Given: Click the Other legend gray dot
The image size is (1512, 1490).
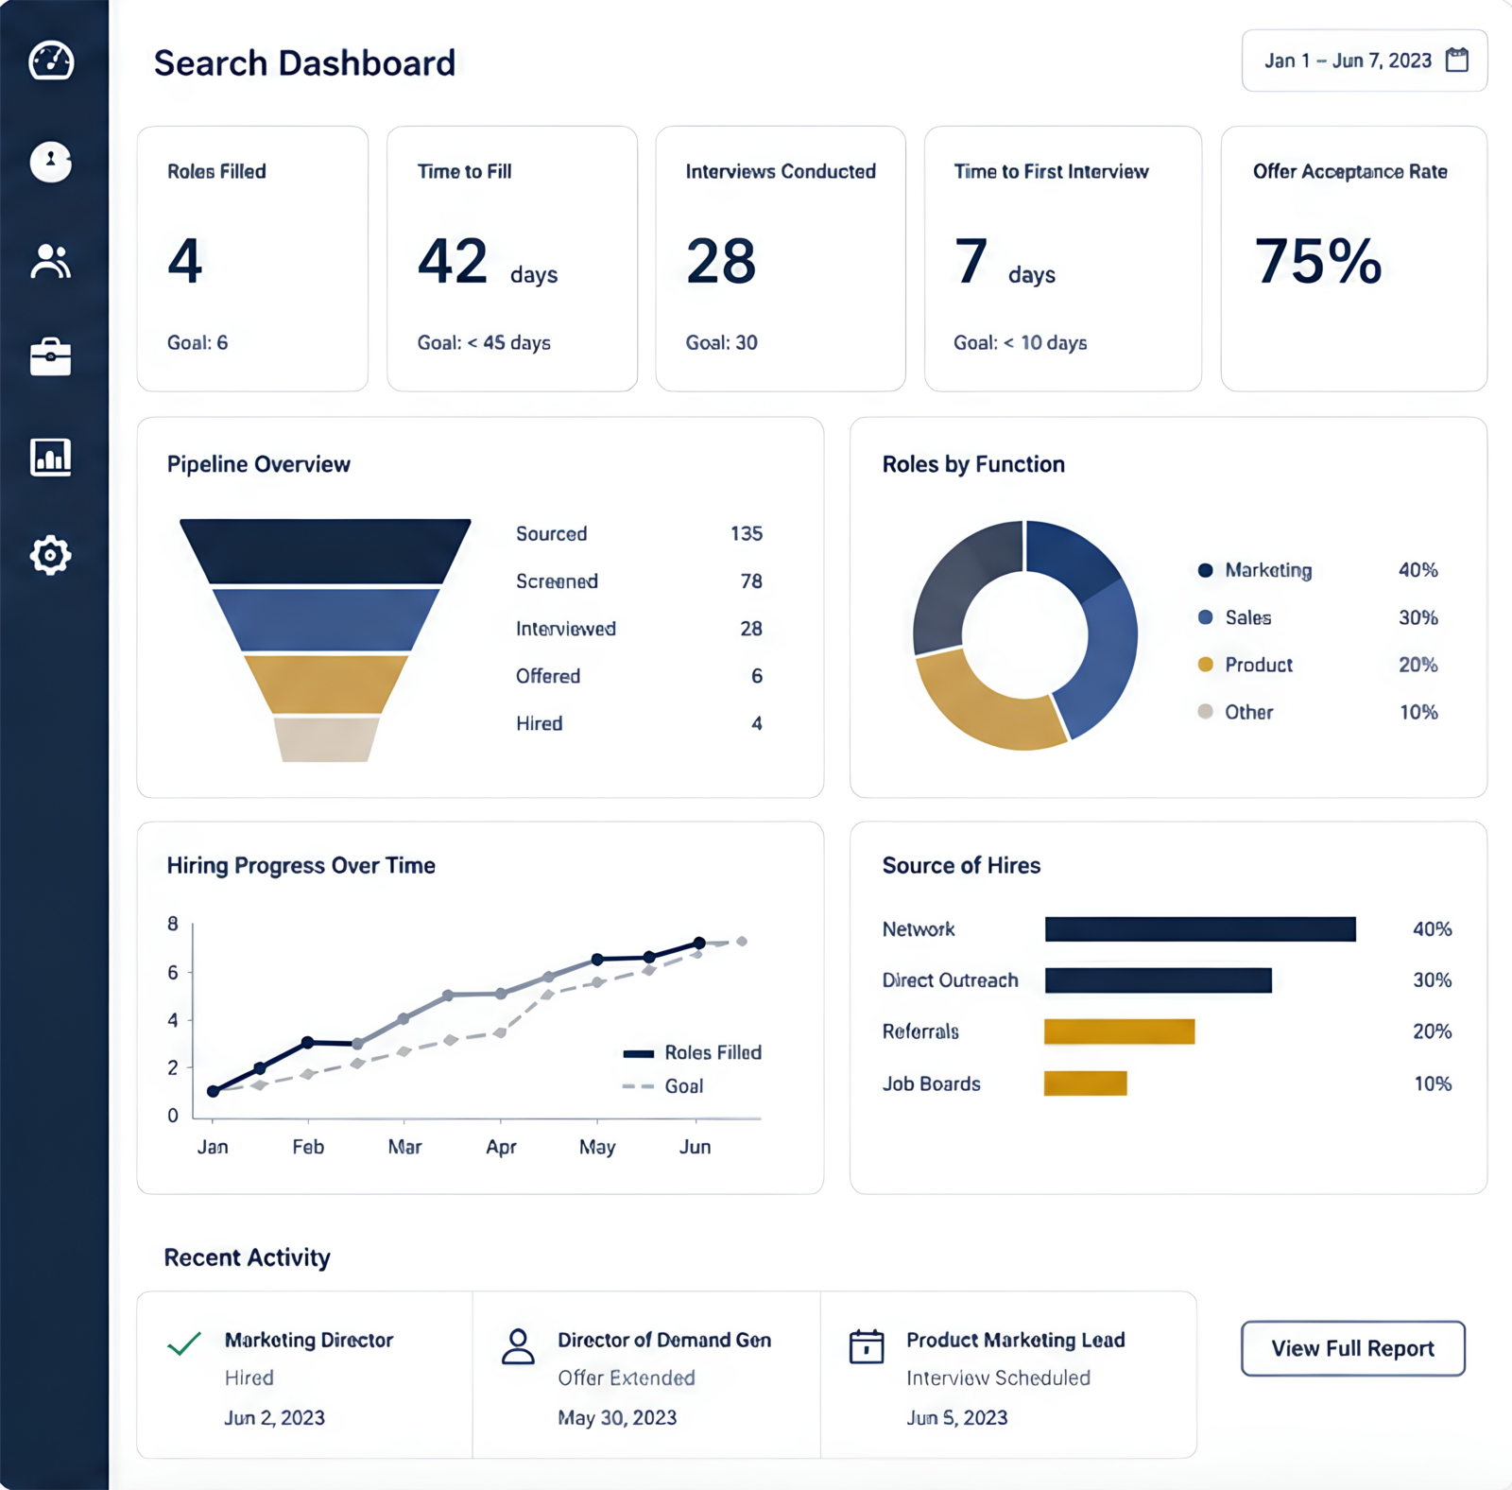Looking at the screenshot, I should click(1205, 712).
